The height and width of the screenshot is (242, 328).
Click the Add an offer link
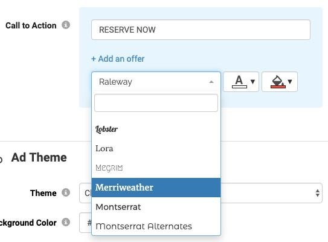[118, 59]
